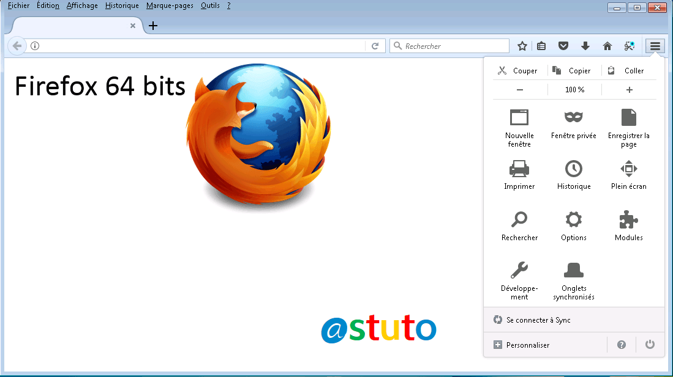Open the Historique menu in menu bar
This screenshot has height=377, width=673.
122,5
